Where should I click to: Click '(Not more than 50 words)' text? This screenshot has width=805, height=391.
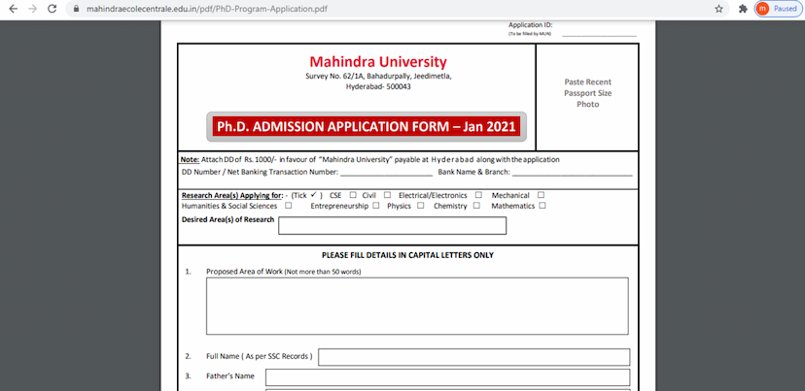323,272
